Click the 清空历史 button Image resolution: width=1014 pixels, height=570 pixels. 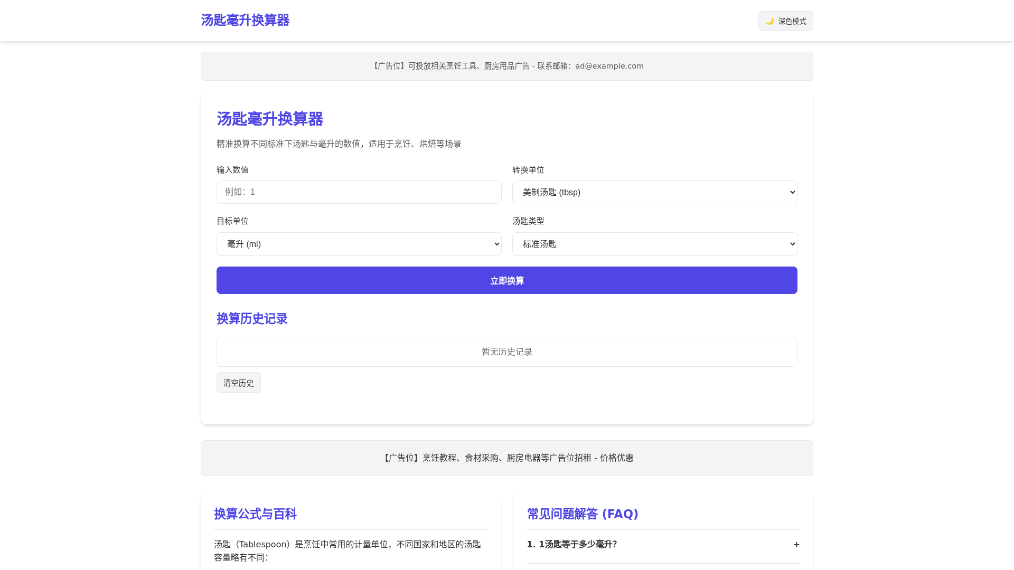point(239,383)
